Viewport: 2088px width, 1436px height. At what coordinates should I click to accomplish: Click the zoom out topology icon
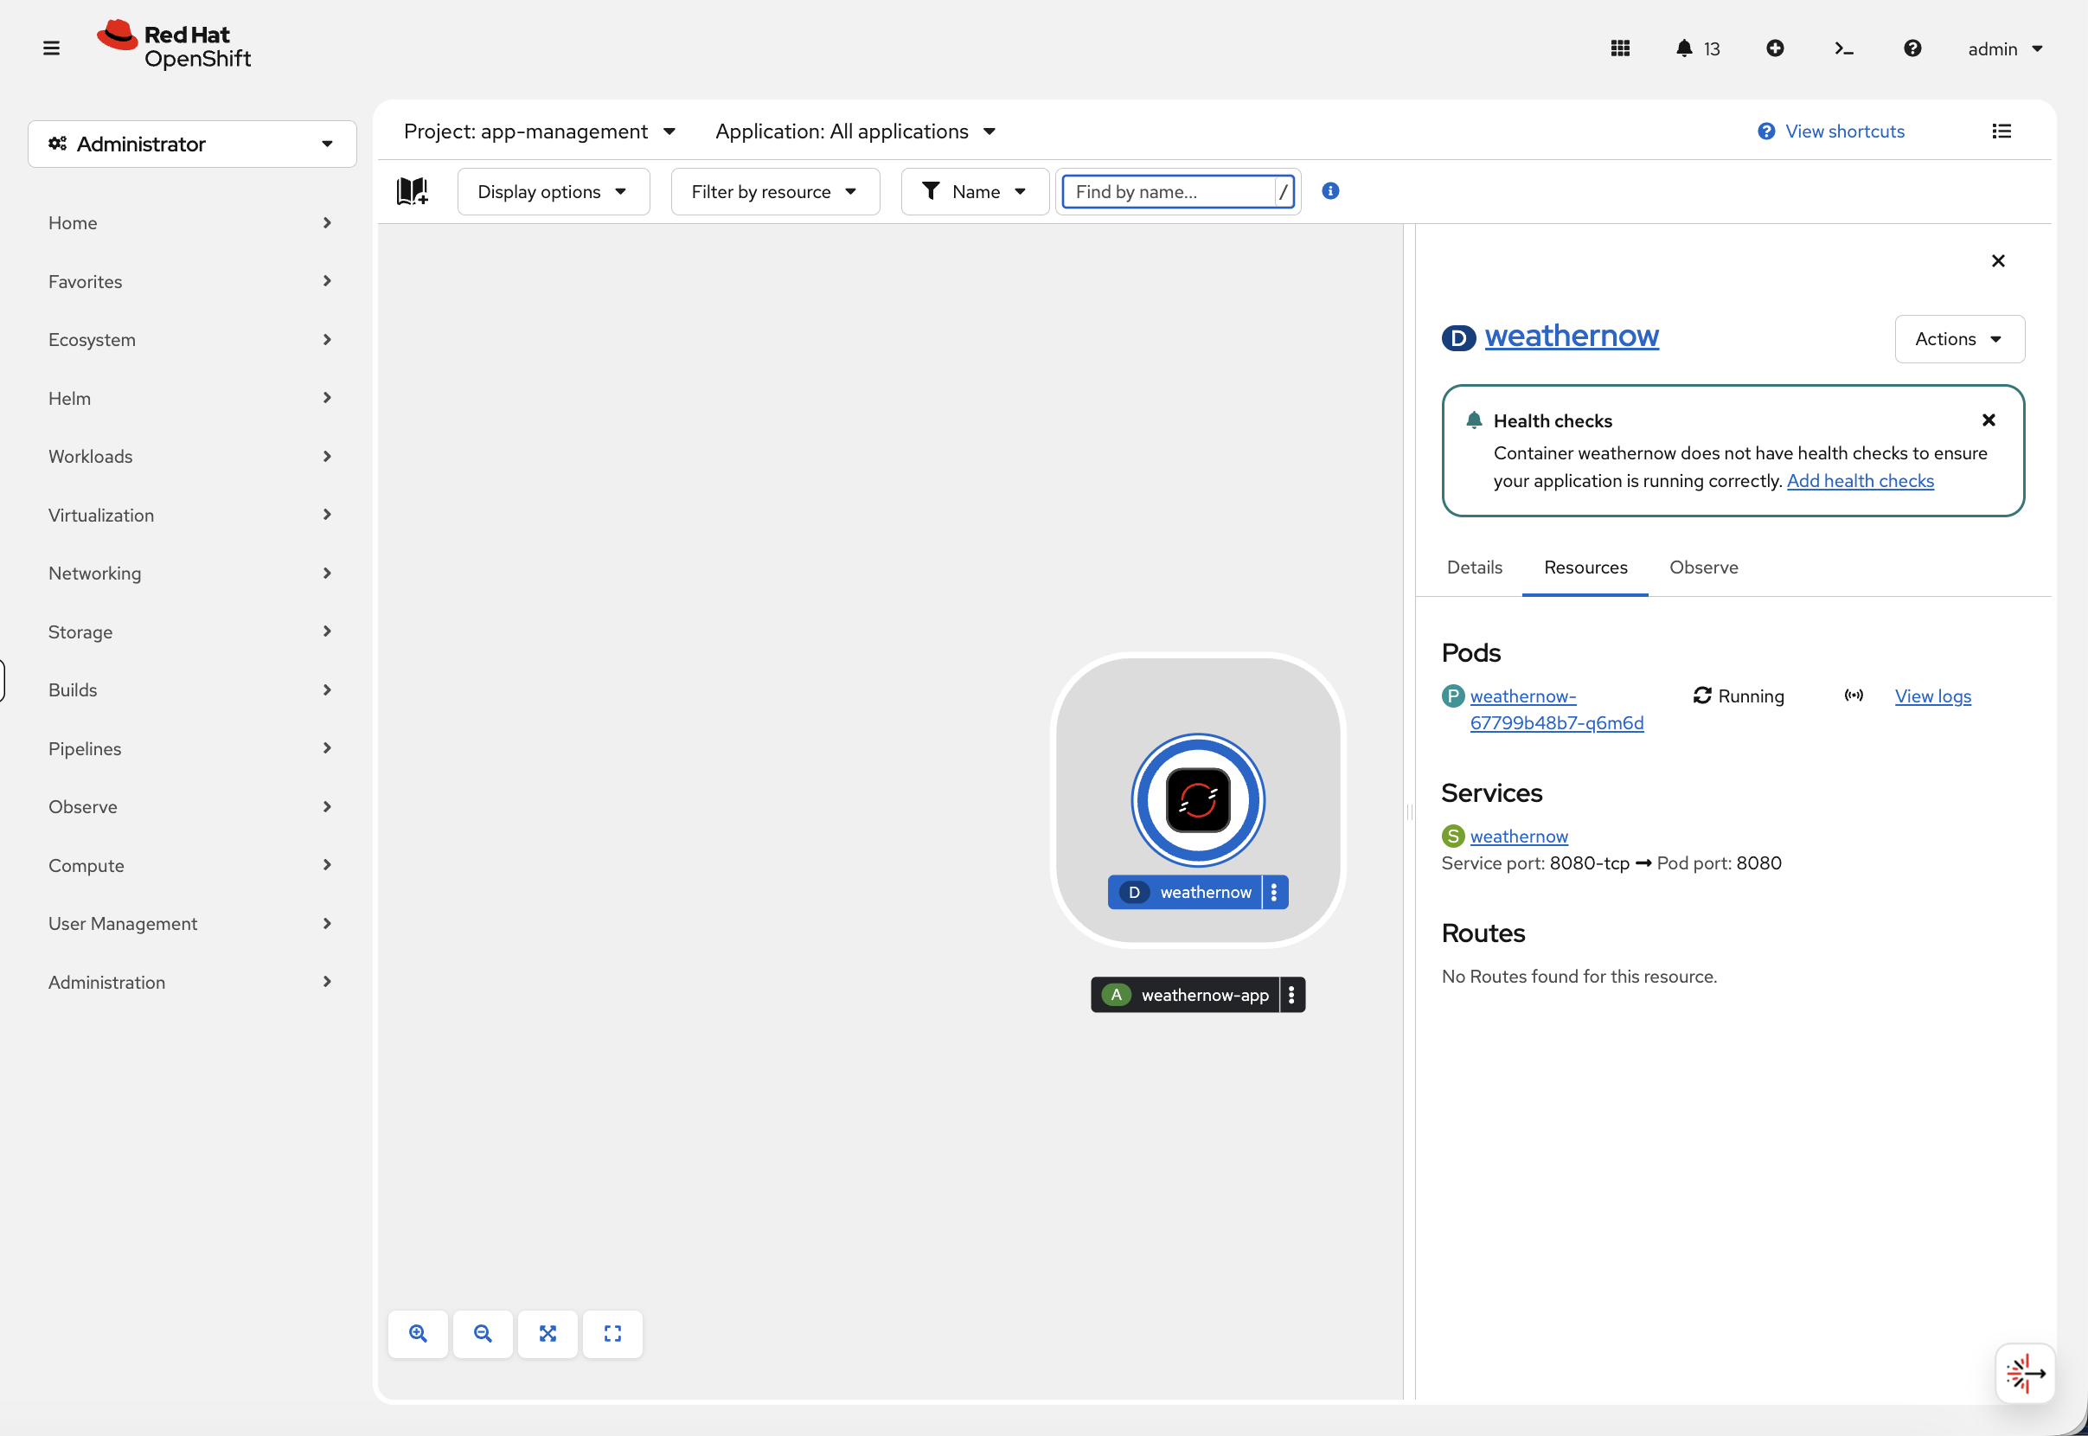tap(482, 1333)
